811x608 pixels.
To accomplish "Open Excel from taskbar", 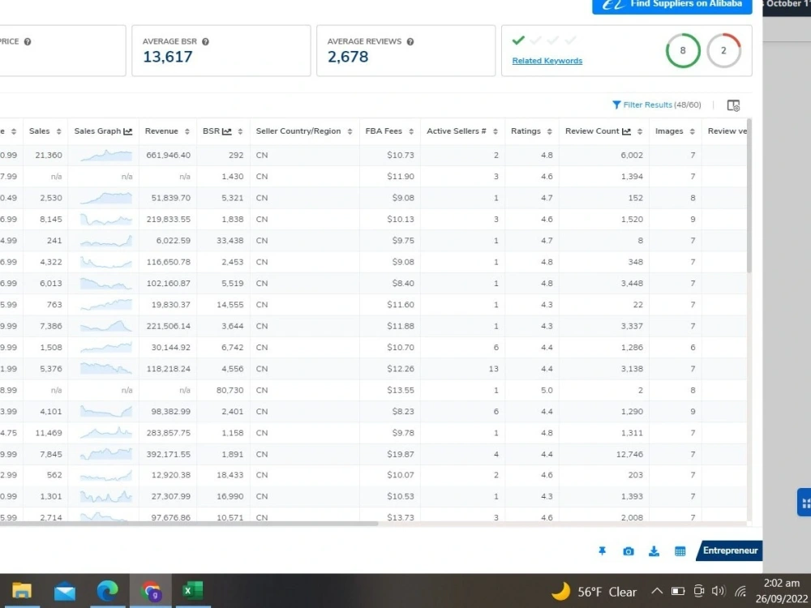I will coord(193,590).
